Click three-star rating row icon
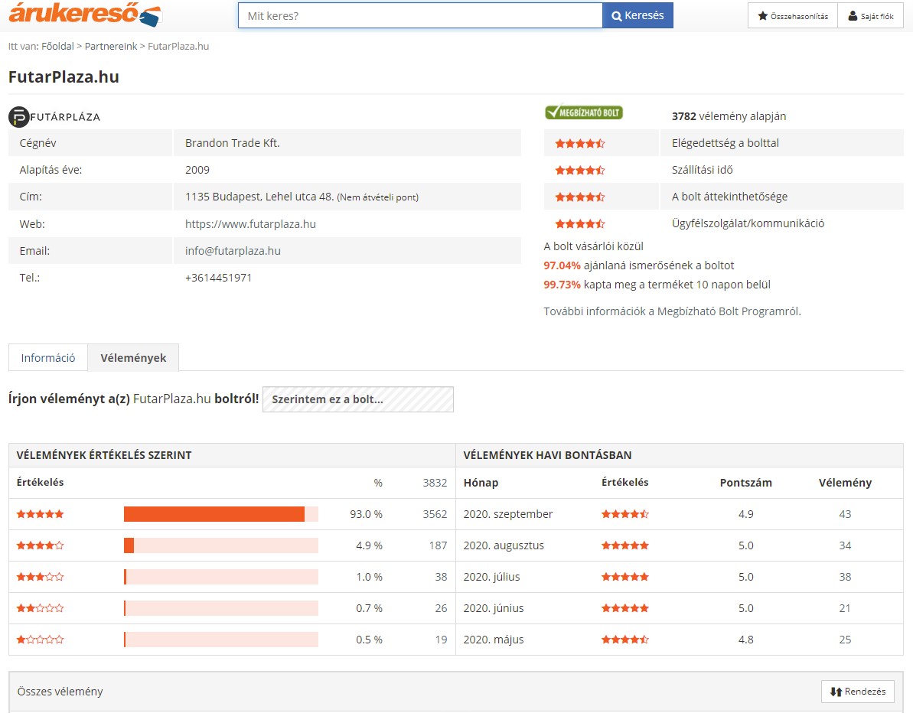Screen dimensions: 913x713 click(40, 577)
